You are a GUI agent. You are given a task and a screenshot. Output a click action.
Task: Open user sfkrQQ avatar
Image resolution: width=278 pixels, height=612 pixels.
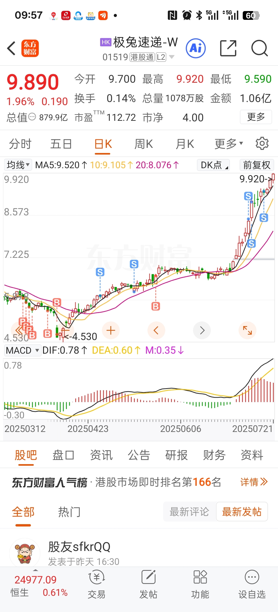[x=25, y=554]
